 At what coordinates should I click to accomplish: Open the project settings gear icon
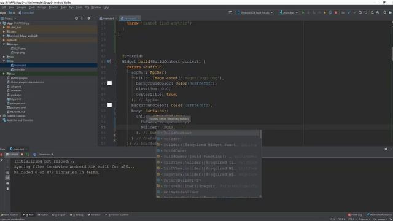pos(88,18)
